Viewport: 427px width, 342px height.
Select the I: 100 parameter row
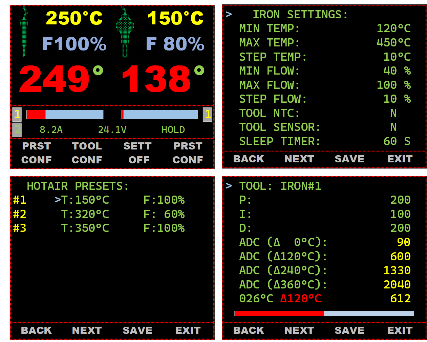[325, 214]
